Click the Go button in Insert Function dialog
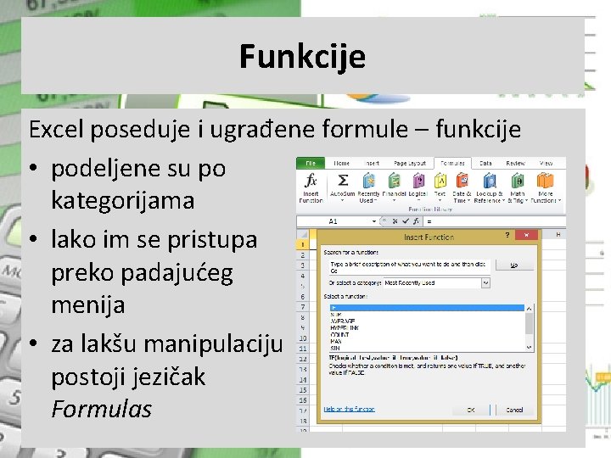Viewport: 611px width, 458px height. click(x=514, y=265)
